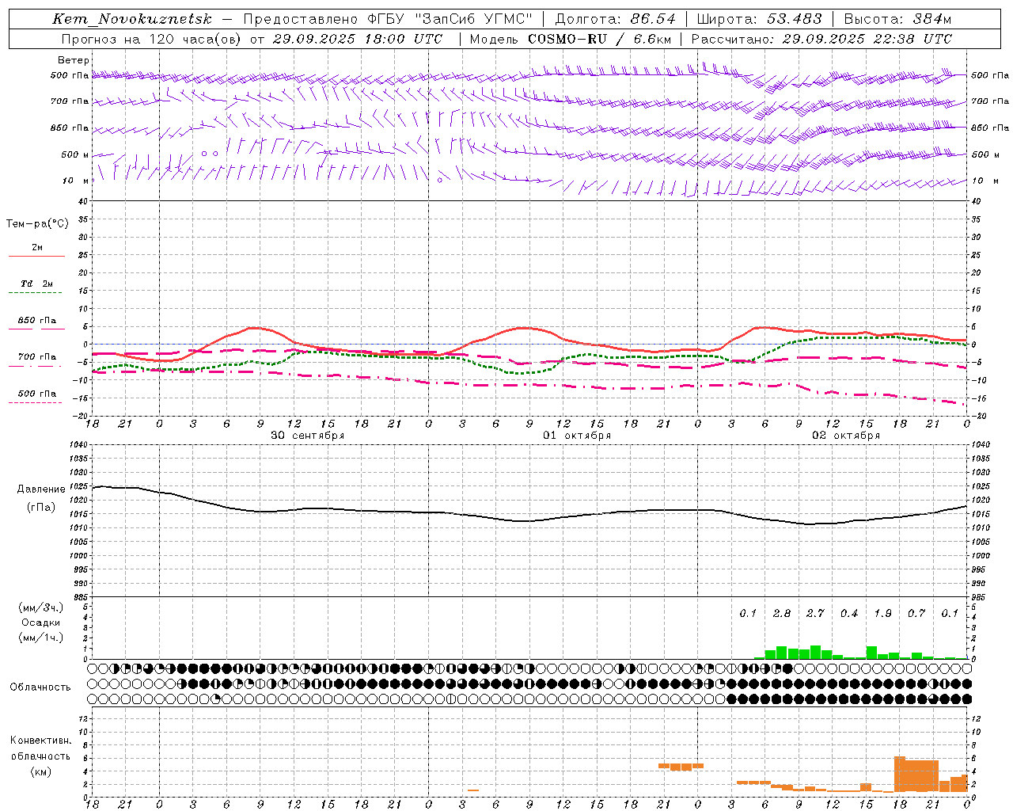Click the 985 tick on right pressure axis
Screen dimensions: 1013x811
(x=980, y=597)
